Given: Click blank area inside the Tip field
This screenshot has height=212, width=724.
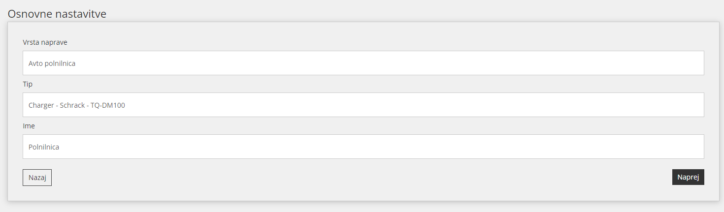Looking at the screenshot, I should click(414, 105).
